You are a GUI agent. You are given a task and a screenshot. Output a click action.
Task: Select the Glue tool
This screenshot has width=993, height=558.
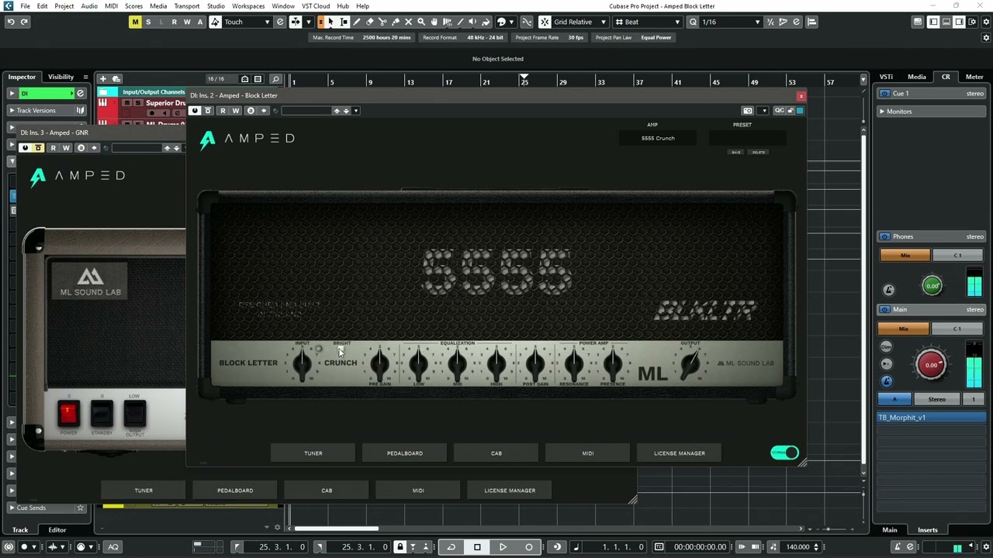[396, 22]
